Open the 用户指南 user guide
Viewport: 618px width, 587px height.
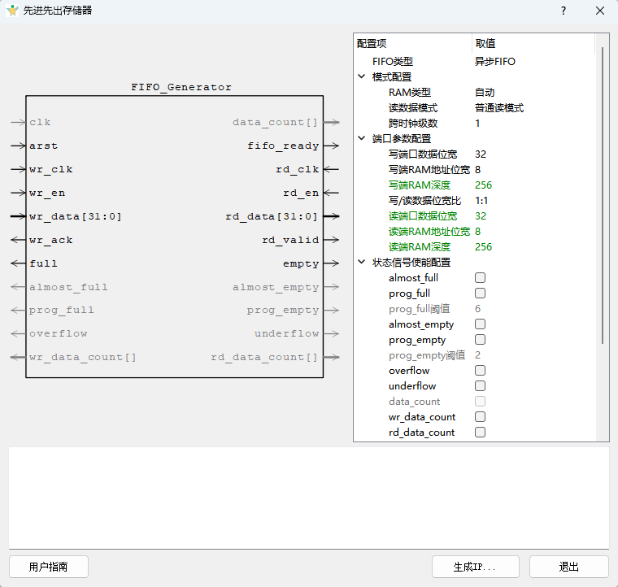(49, 567)
